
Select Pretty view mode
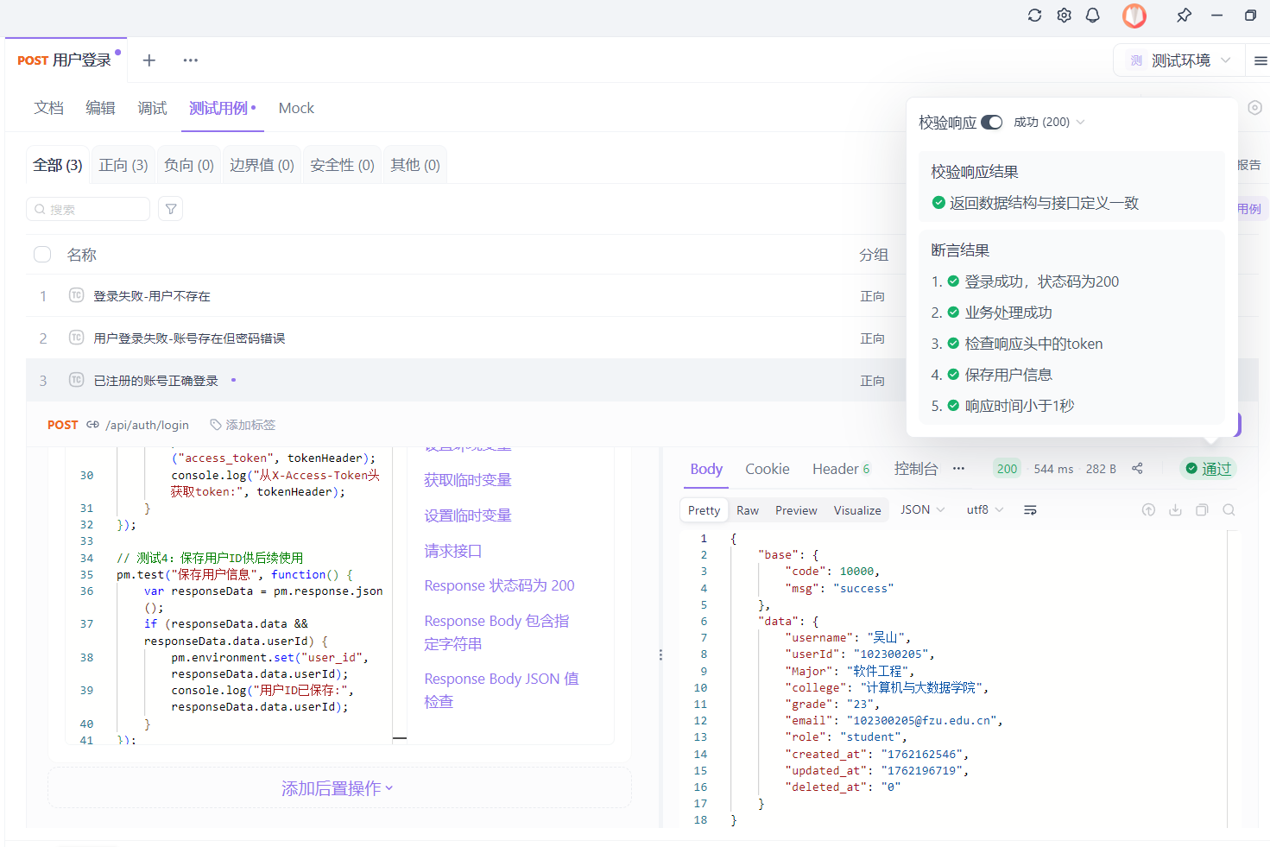[x=705, y=510]
